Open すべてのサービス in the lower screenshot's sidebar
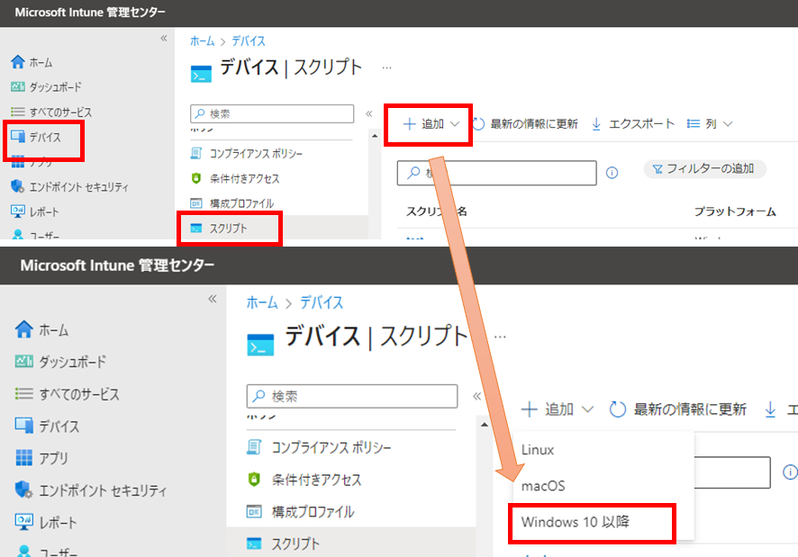The height and width of the screenshot is (557, 798). click(67, 394)
